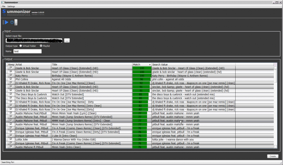
Task: Select "Birthday (Wayne G Anthem Remix)" title cell
Action: pos(92,76)
